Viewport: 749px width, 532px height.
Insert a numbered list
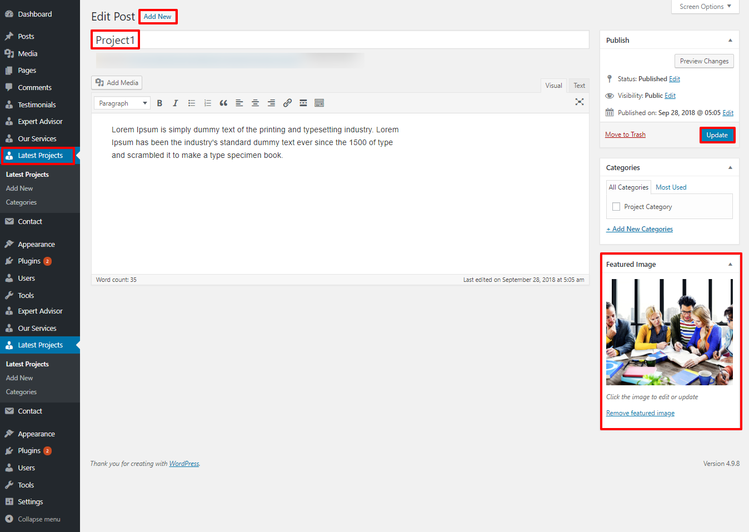[208, 103]
